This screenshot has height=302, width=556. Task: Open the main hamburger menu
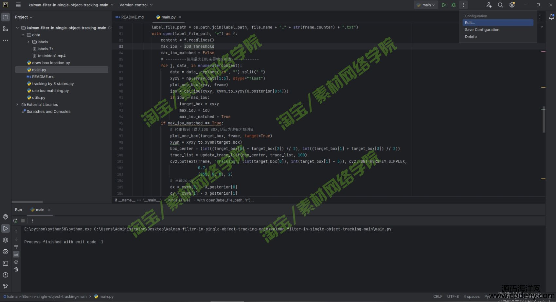click(18, 5)
